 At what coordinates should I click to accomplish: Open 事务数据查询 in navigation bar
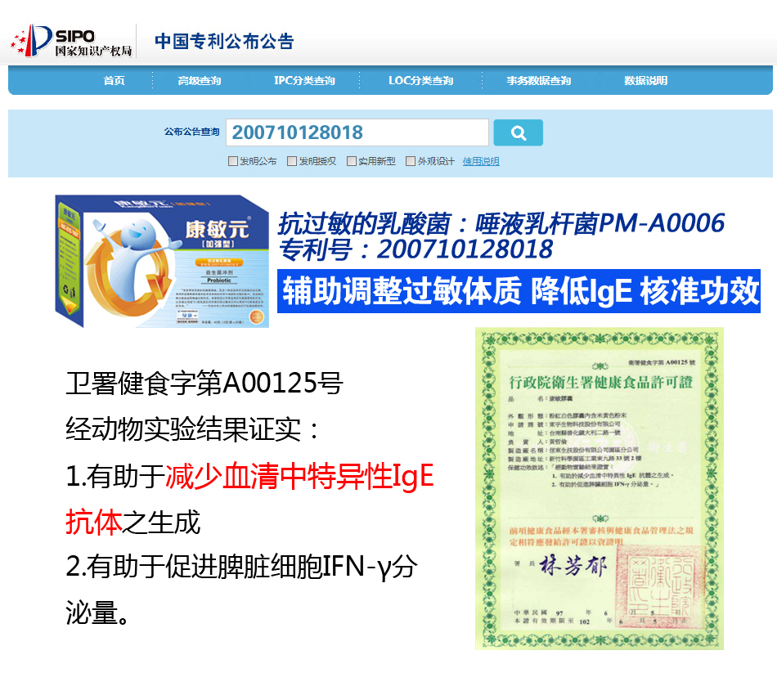pos(539,80)
